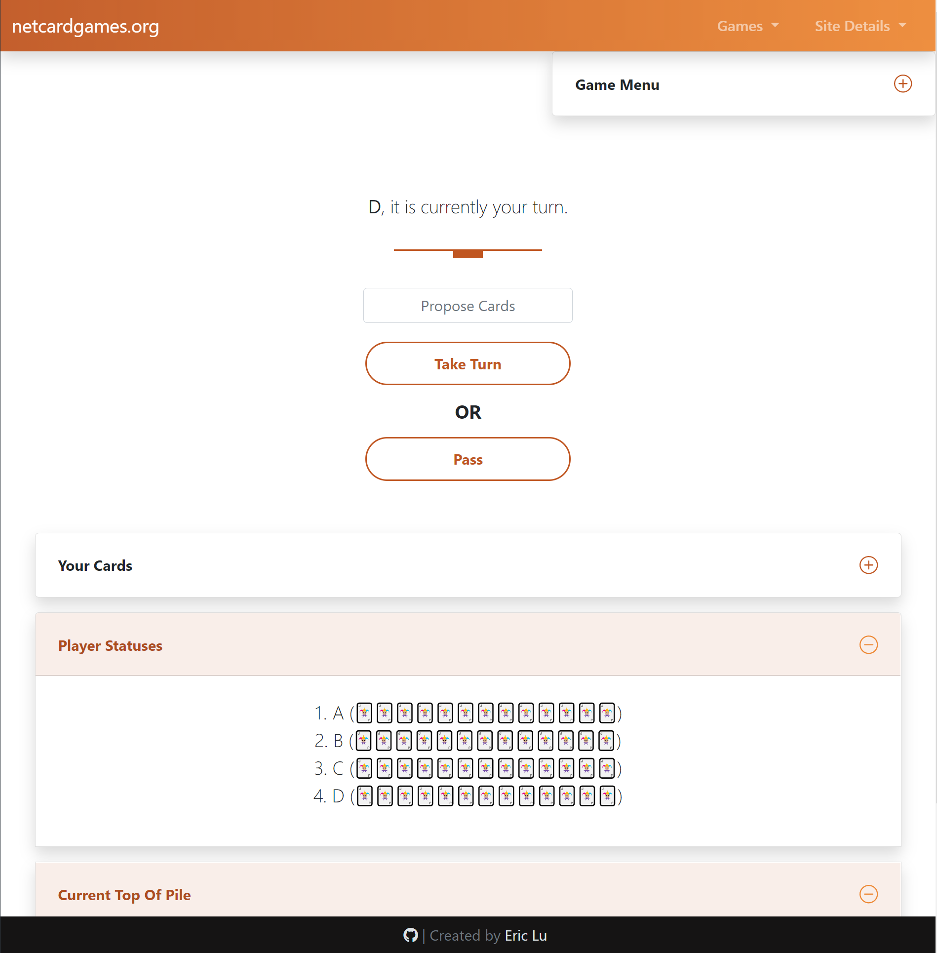Image resolution: width=937 pixels, height=953 pixels.
Task: Click the '1. A' player row label
Action: coord(329,713)
